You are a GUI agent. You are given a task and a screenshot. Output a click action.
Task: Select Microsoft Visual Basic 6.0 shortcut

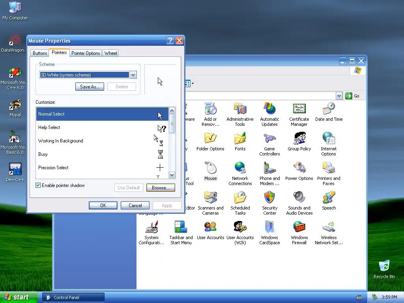(x=13, y=142)
